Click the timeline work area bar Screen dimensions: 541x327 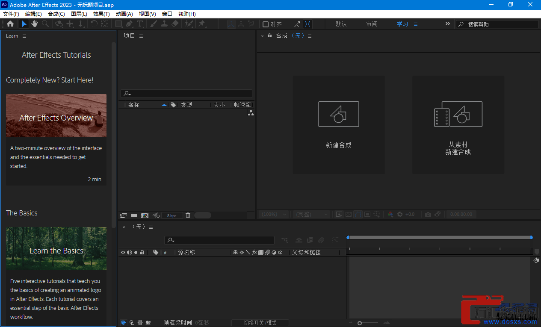(x=440, y=237)
